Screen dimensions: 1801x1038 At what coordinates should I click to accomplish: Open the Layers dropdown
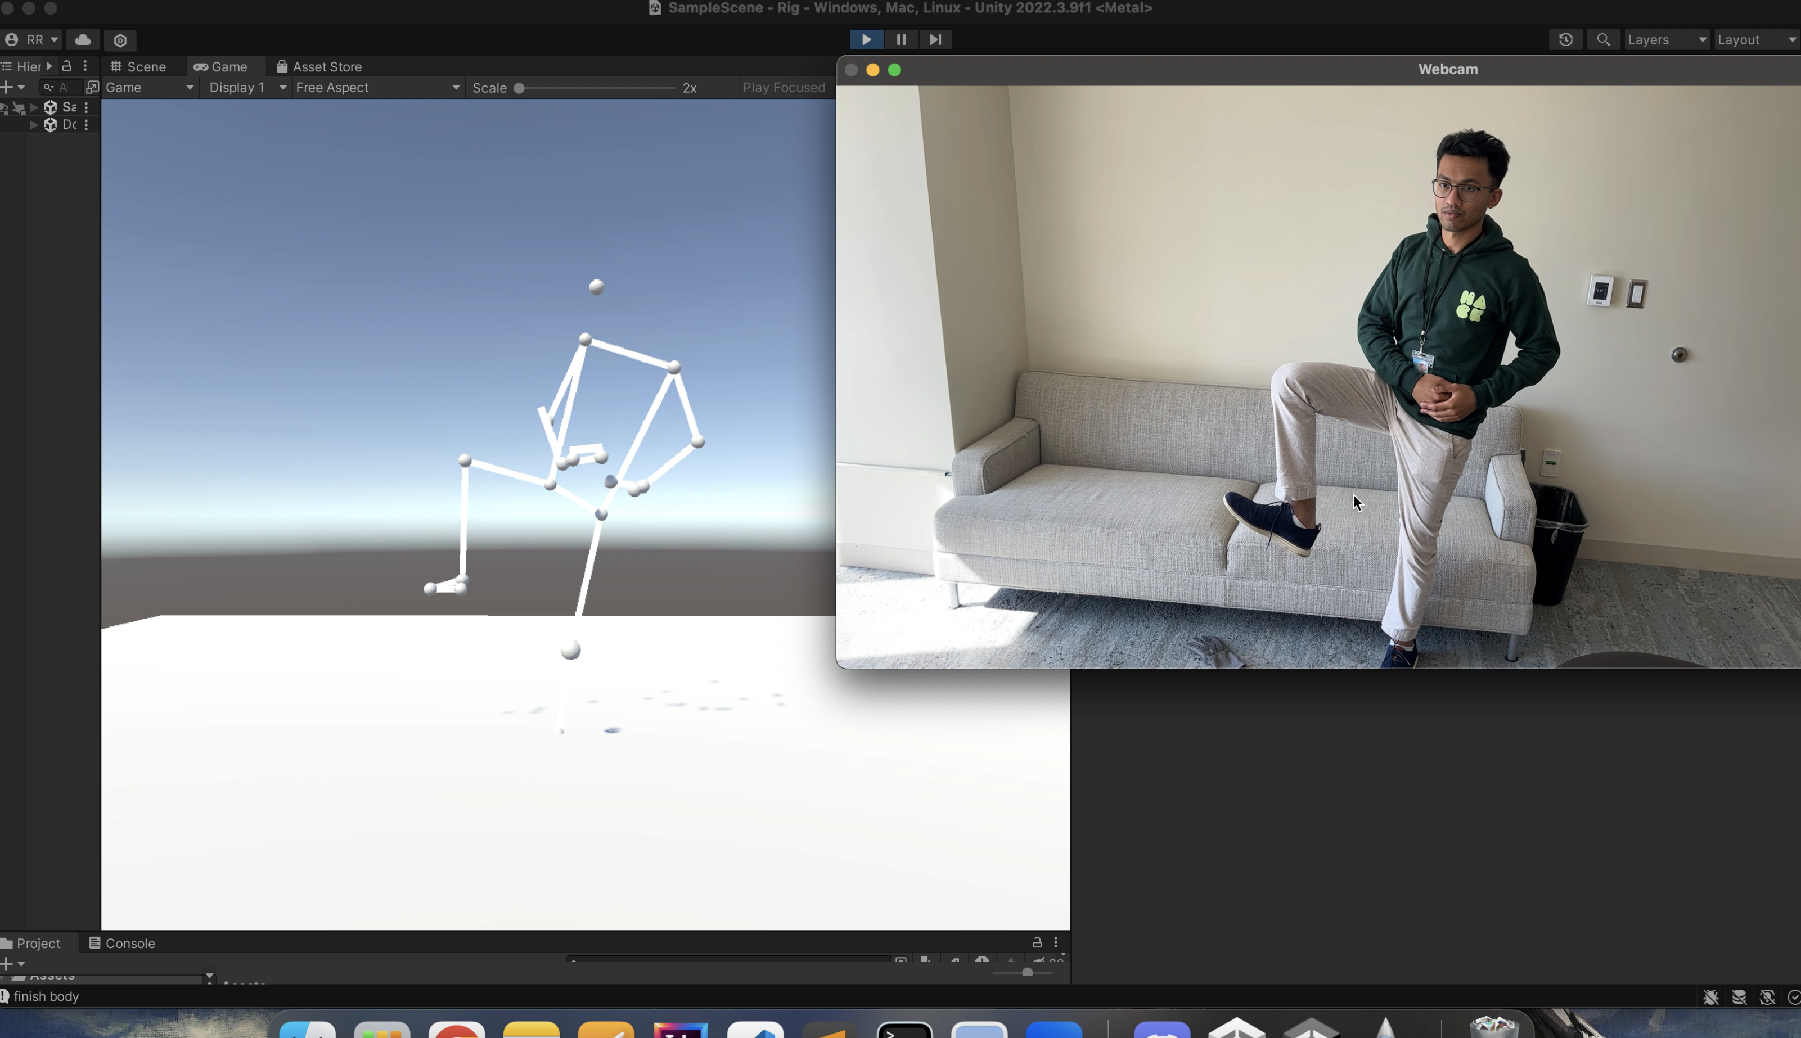(x=1666, y=40)
